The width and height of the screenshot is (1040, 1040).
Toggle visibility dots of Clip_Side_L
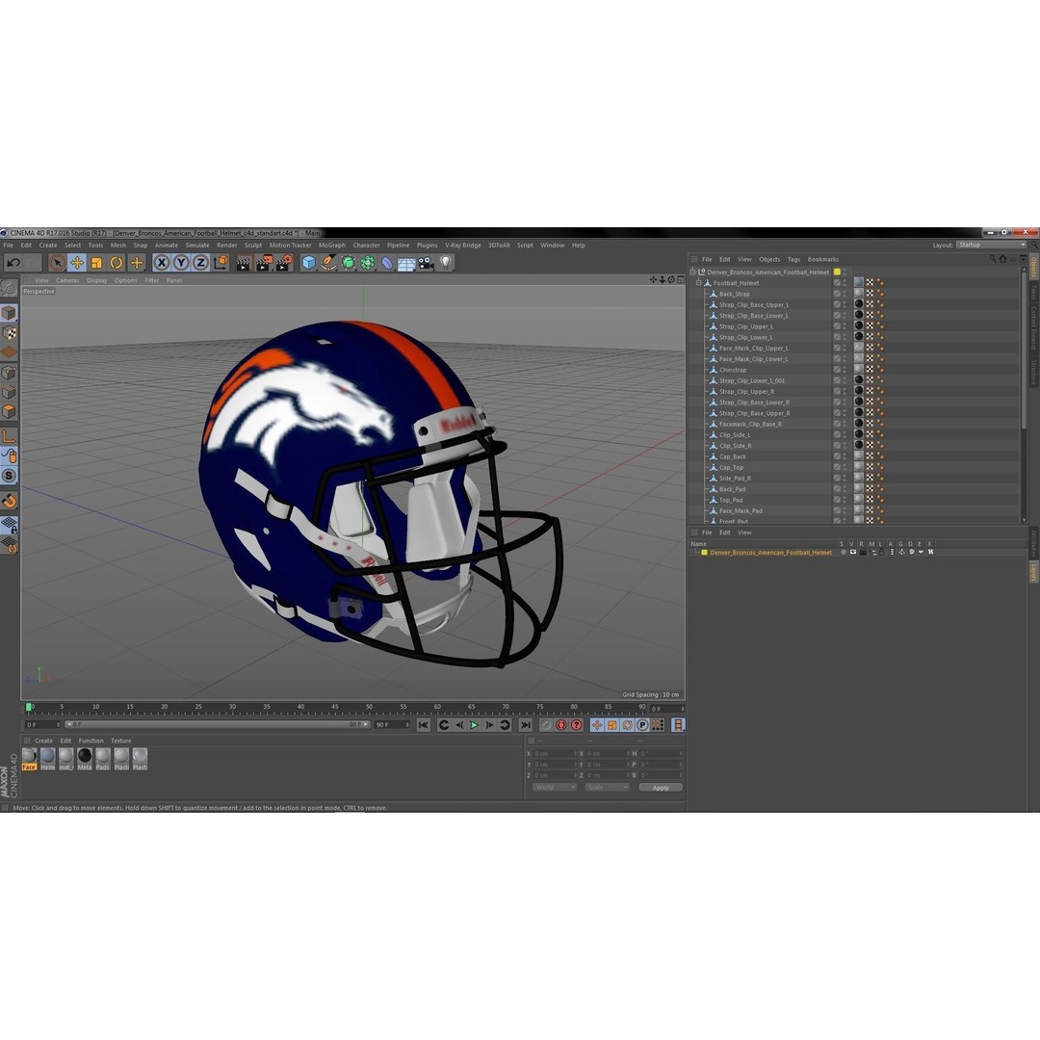point(845,435)
